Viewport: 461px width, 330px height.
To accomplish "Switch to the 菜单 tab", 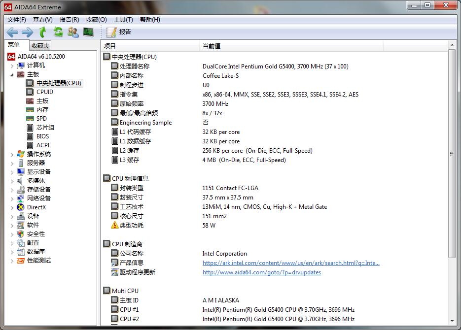I will (14, 45).
